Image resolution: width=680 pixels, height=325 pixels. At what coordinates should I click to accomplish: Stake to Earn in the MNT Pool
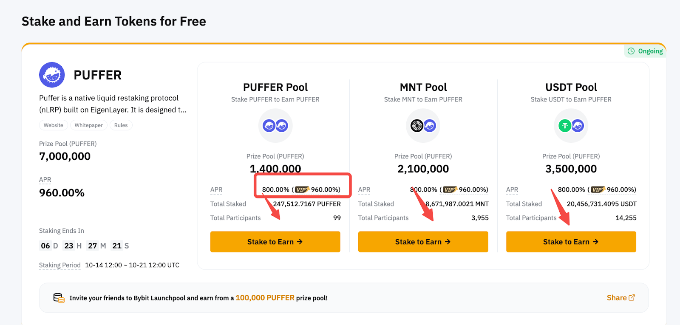(423, 242)
